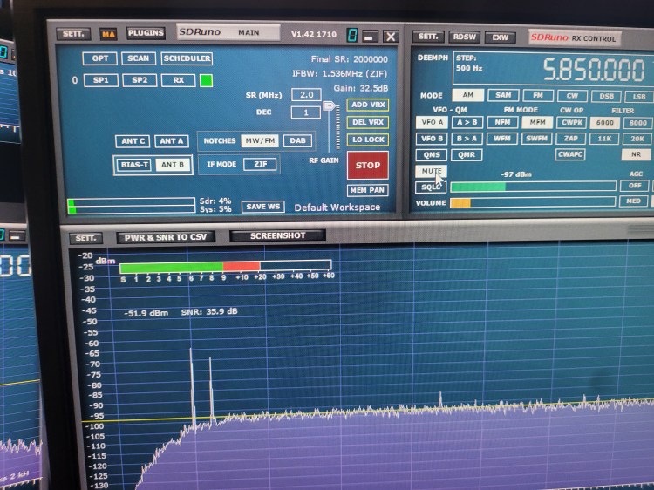
Task: Select VFO B
Action: tap(433, 139)
